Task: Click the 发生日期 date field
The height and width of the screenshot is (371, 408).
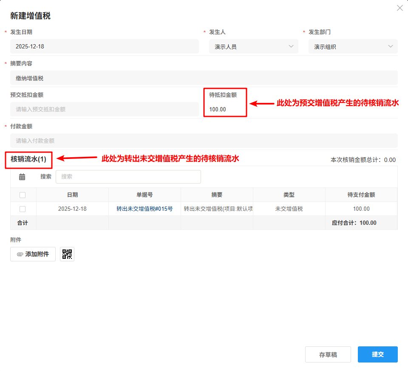Action: click(x=104, y=46)
